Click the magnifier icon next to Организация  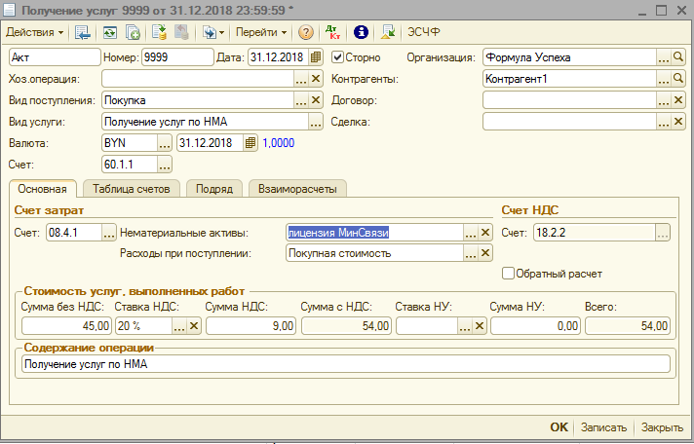pyautogui.click(x=679, y=57)
